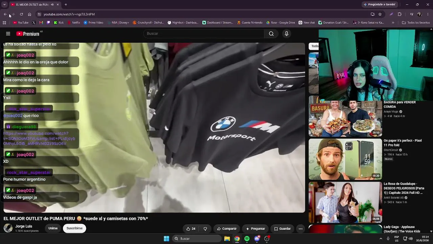Image resolution: width=433 pixels, height=244 pixels.
Task: View site information icon in address bar
Action: click(x=39, y=14)
